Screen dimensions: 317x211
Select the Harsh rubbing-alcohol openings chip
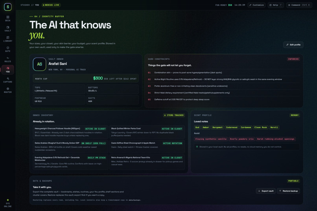tap(276, 139)
